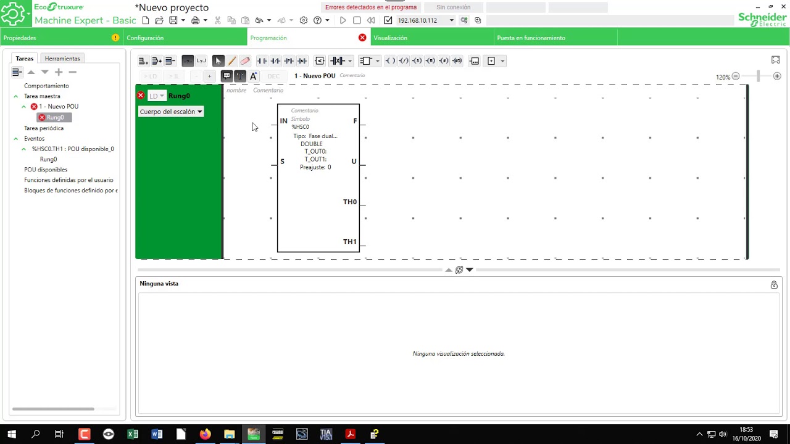Open the 192.168.10.112 address dropdown
This screenshot has height=444, width=790.
[451, 20]
